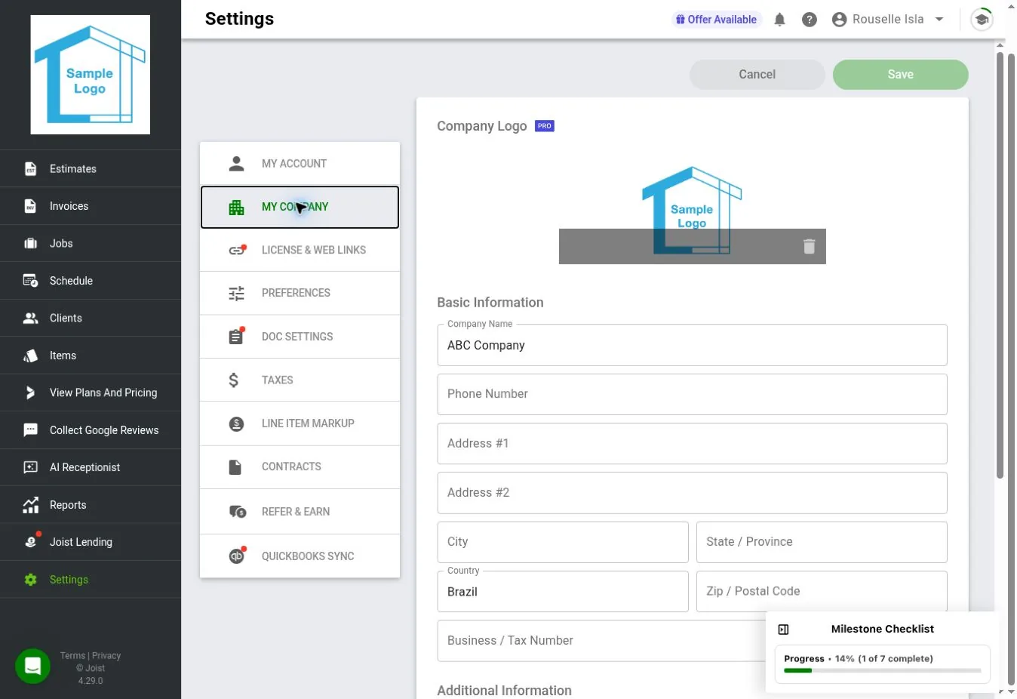Viewport: 1017px width, 699px height.
Task: Delete company logo with trash icon
Action: 810,246
